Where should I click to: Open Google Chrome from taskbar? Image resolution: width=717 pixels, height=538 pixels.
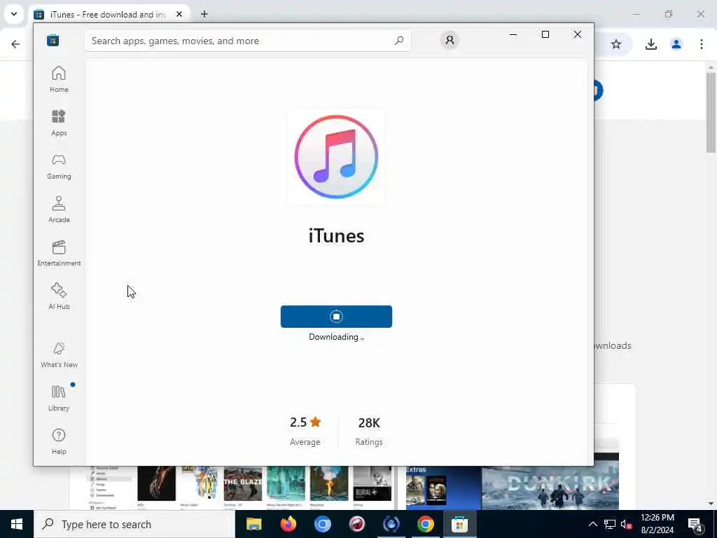pos(425,524)
